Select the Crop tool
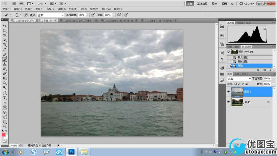The image size is (277, 156). [5, 45]
